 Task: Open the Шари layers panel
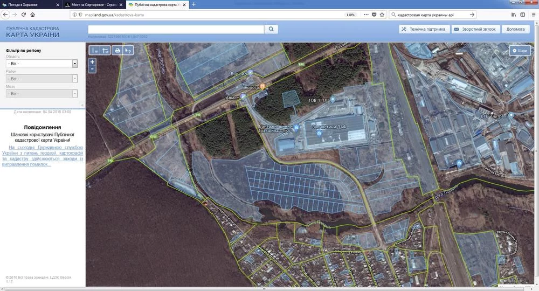coord(520,51)
